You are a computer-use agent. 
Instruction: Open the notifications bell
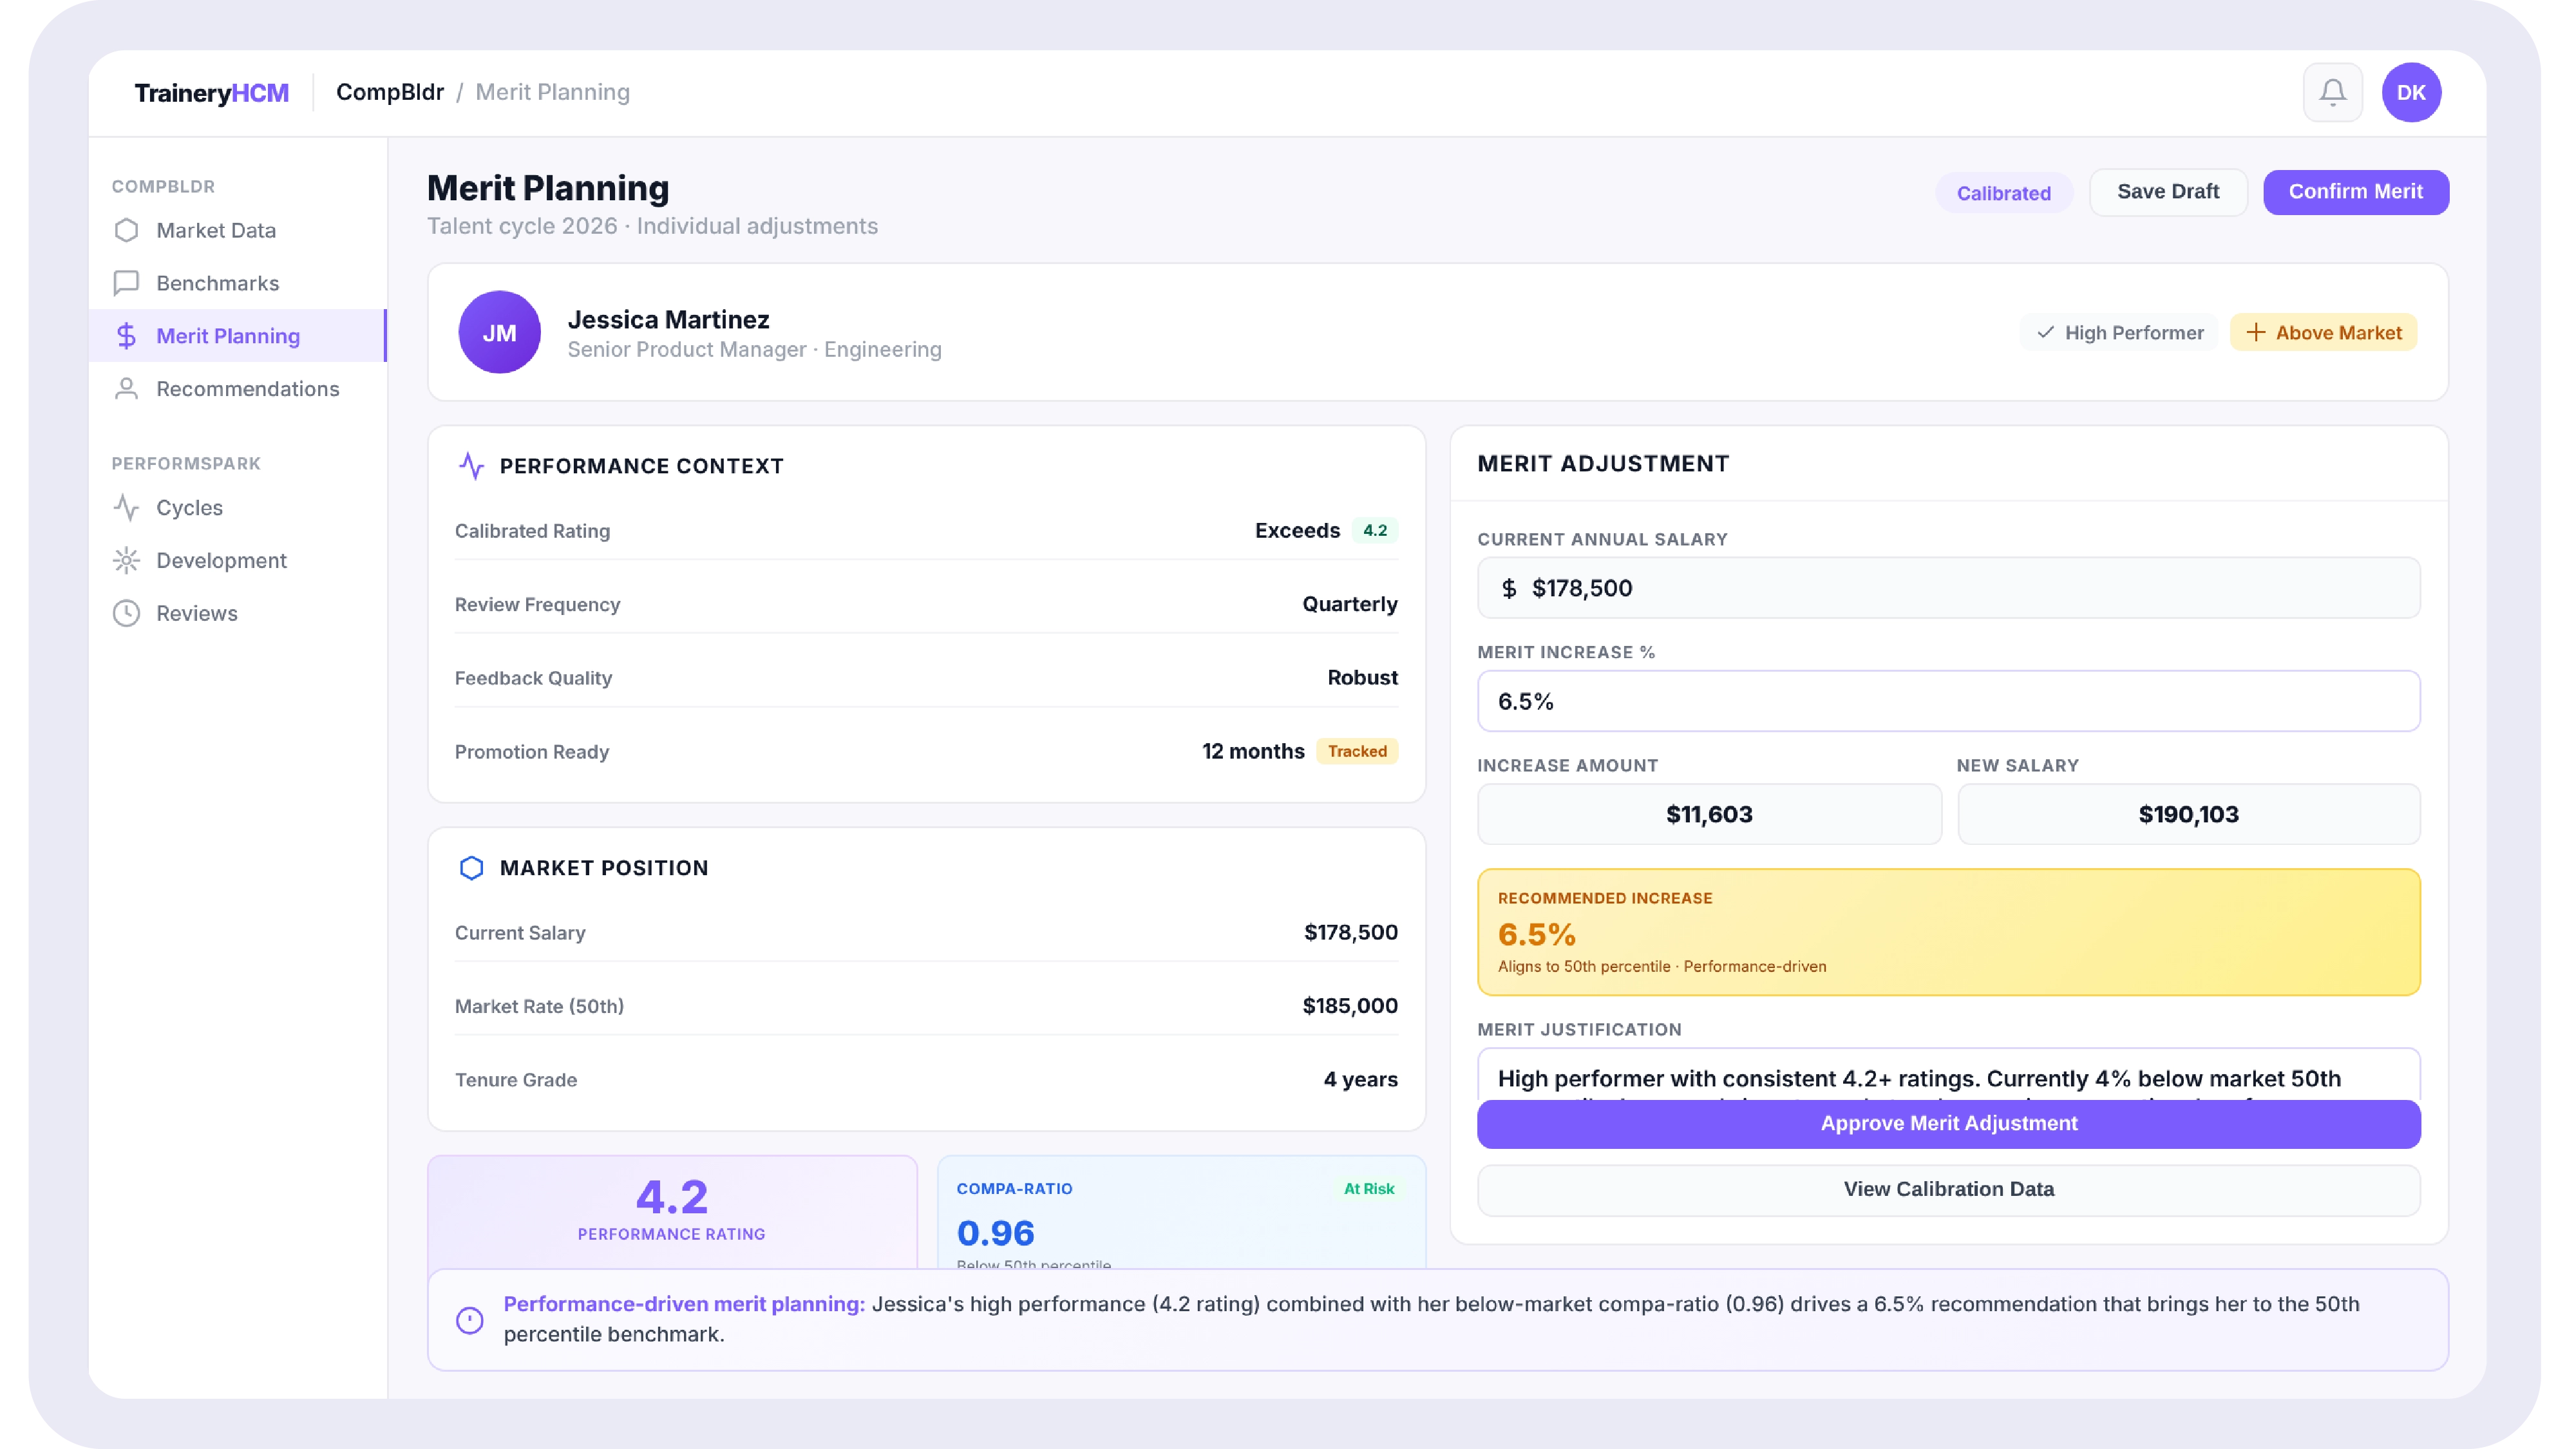click(x=2332, y=92)
